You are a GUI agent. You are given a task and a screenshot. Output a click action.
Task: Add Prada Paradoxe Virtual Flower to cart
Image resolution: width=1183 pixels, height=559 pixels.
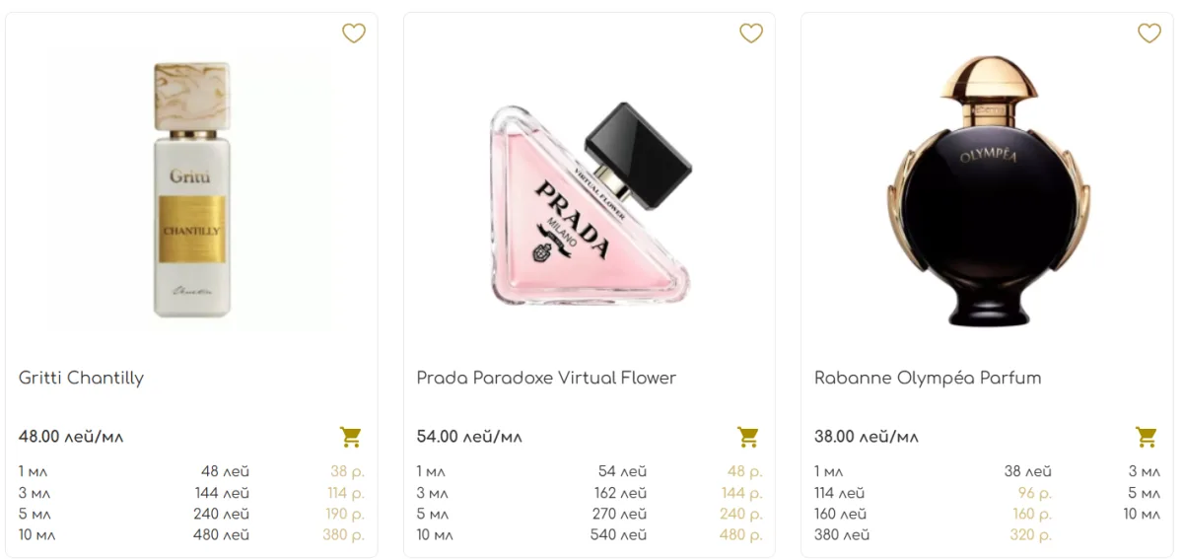[x=748, y=437]
